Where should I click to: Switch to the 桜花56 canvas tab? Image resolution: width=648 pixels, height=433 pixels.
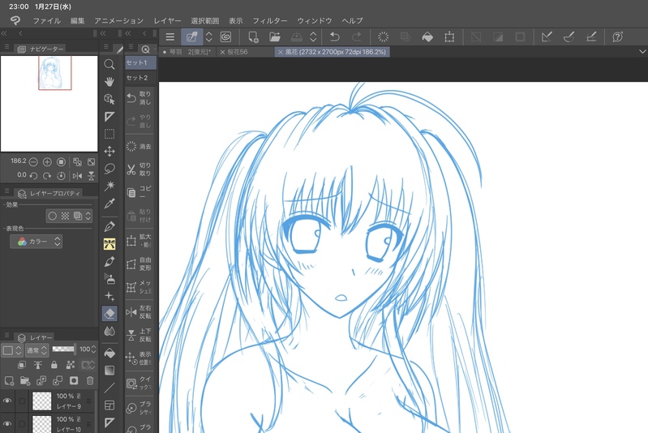pyautogui.click(x=237, y=52)
